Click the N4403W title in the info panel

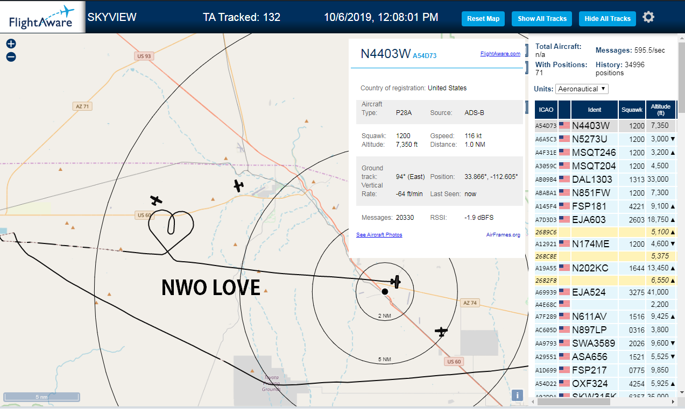(385, 54)
